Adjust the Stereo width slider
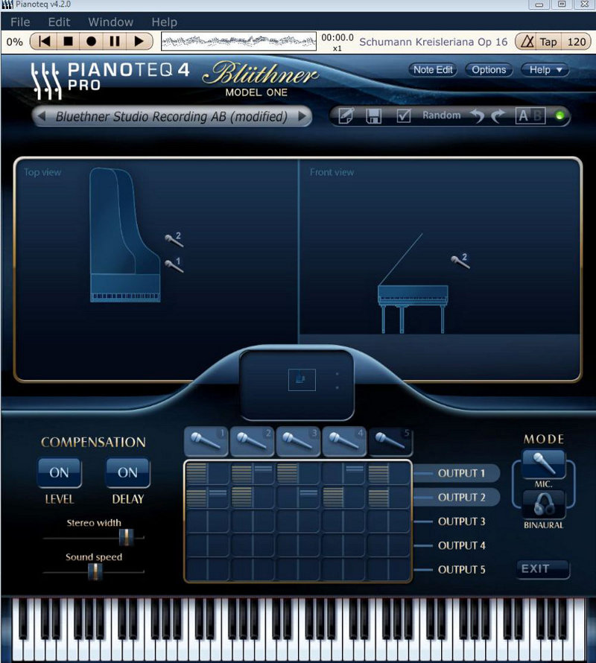The height and width of the screenshot is (663, 596). pyautogui.click(x=126, y=537)
